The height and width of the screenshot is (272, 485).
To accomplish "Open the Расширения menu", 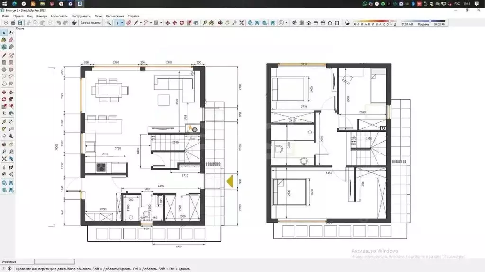I will [x=115, y=16].
